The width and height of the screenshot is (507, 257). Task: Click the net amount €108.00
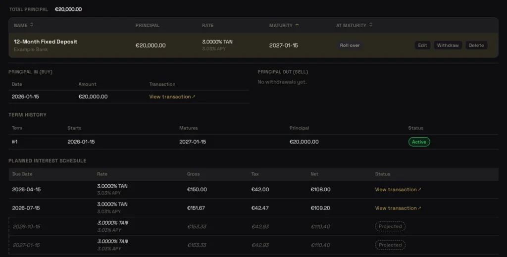320,190
